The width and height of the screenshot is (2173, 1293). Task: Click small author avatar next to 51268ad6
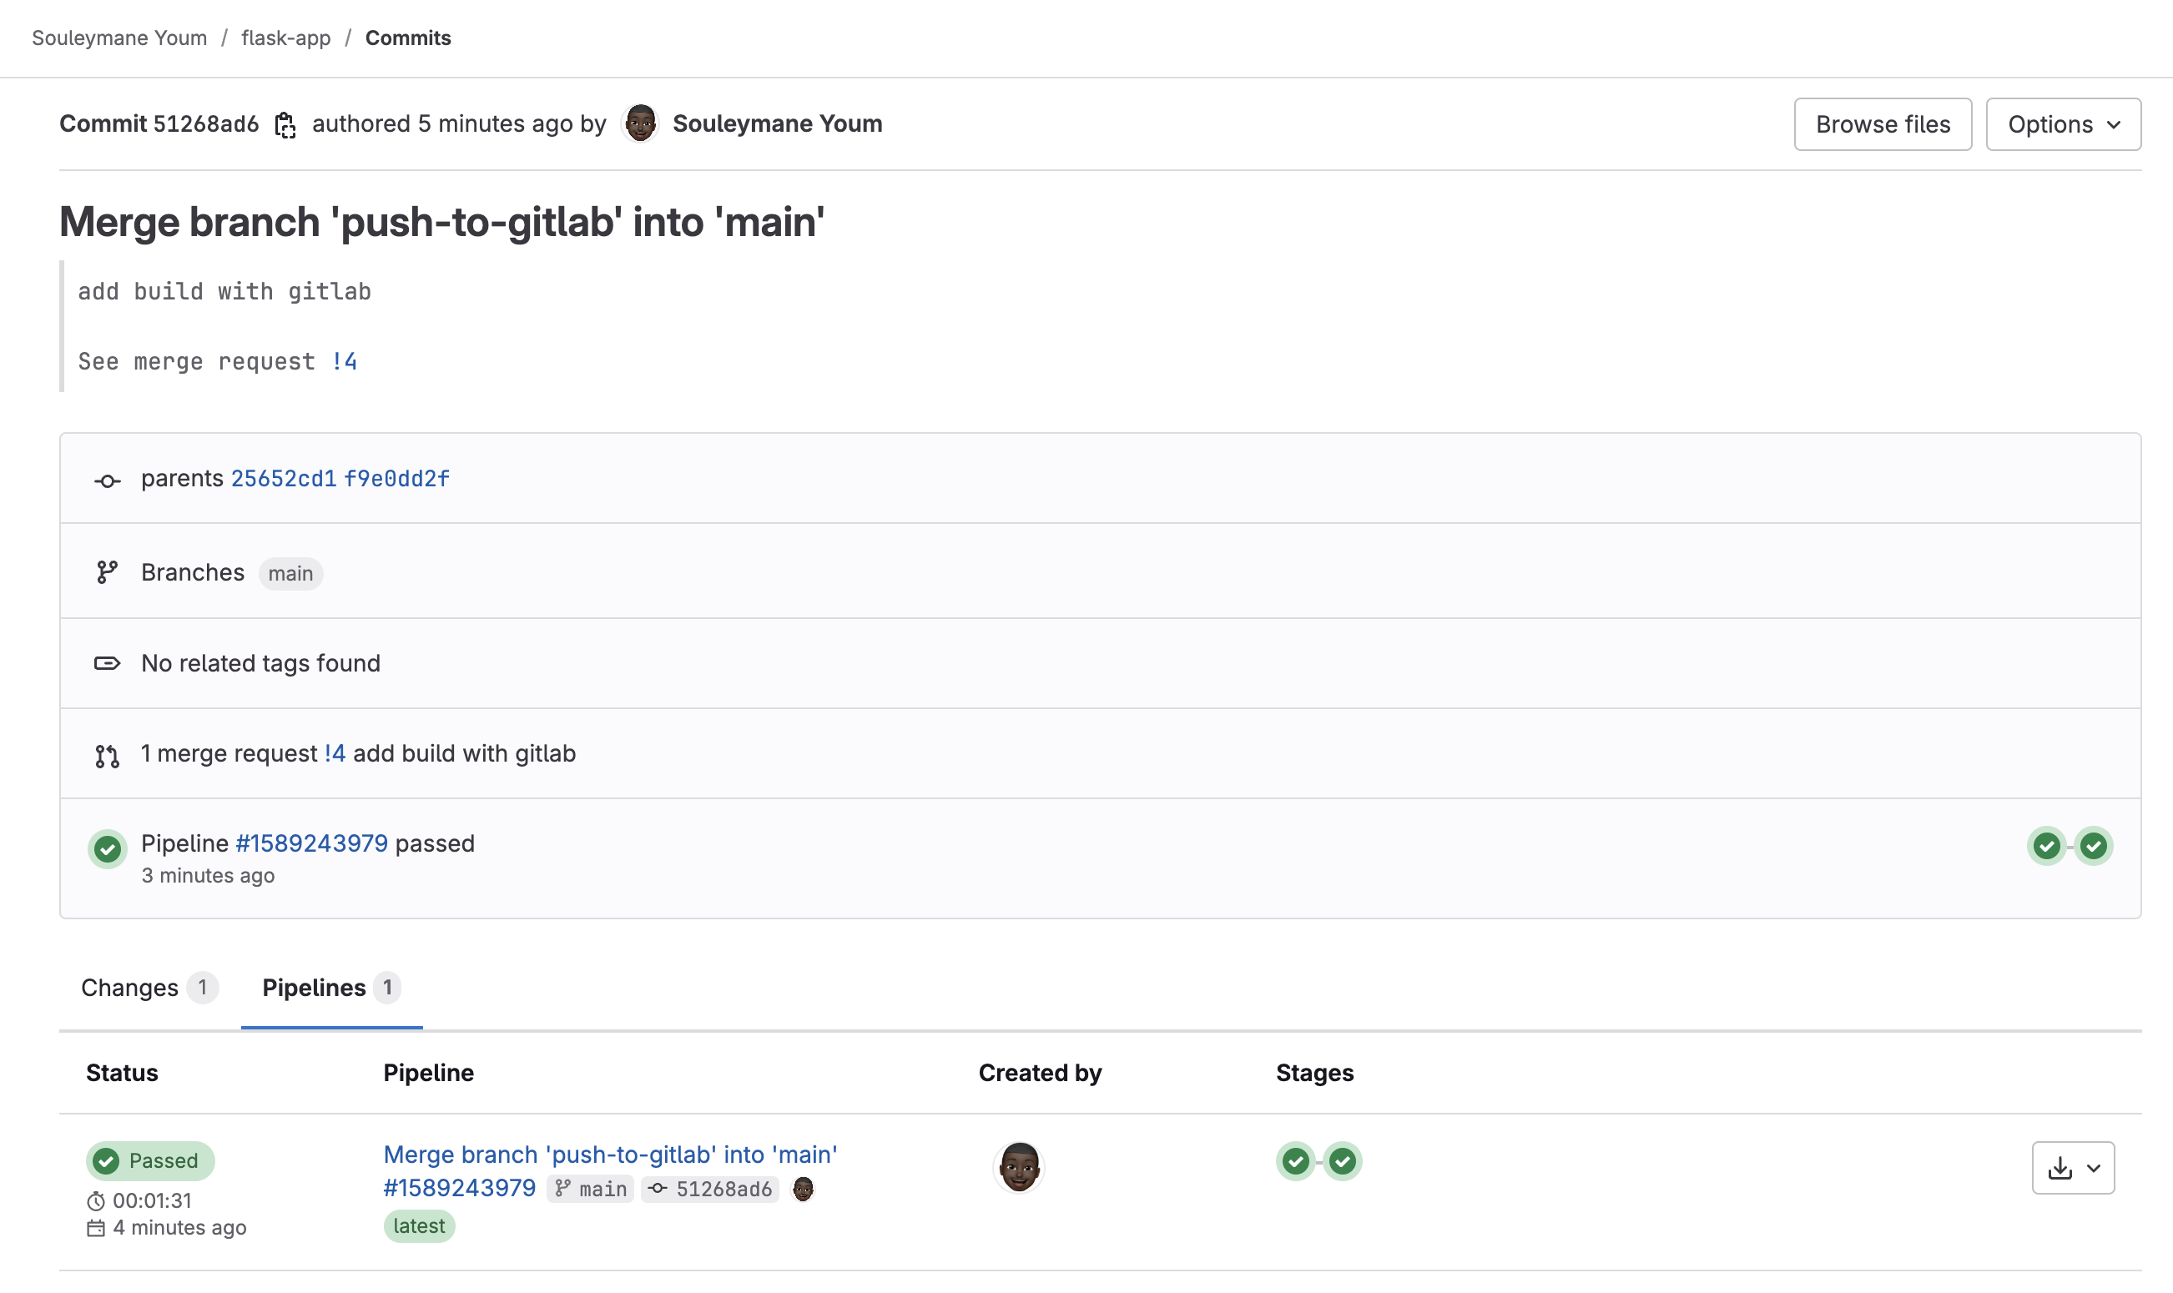803,1190
